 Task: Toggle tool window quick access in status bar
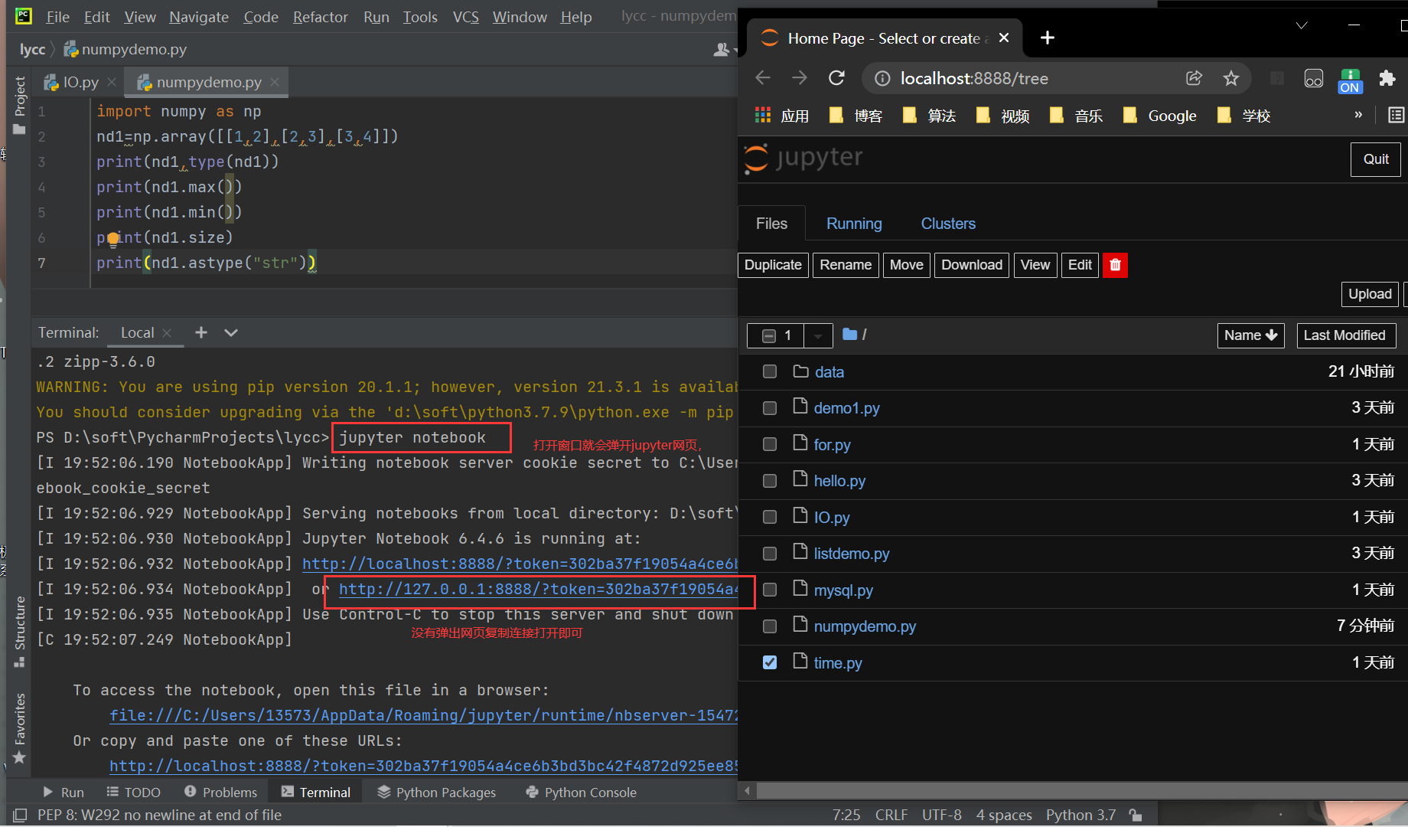[20, 815]
